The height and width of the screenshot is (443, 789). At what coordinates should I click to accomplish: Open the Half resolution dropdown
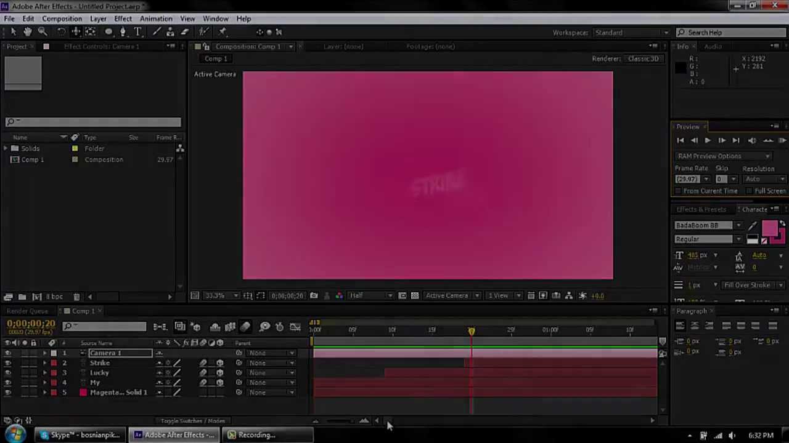pos(371,296)
